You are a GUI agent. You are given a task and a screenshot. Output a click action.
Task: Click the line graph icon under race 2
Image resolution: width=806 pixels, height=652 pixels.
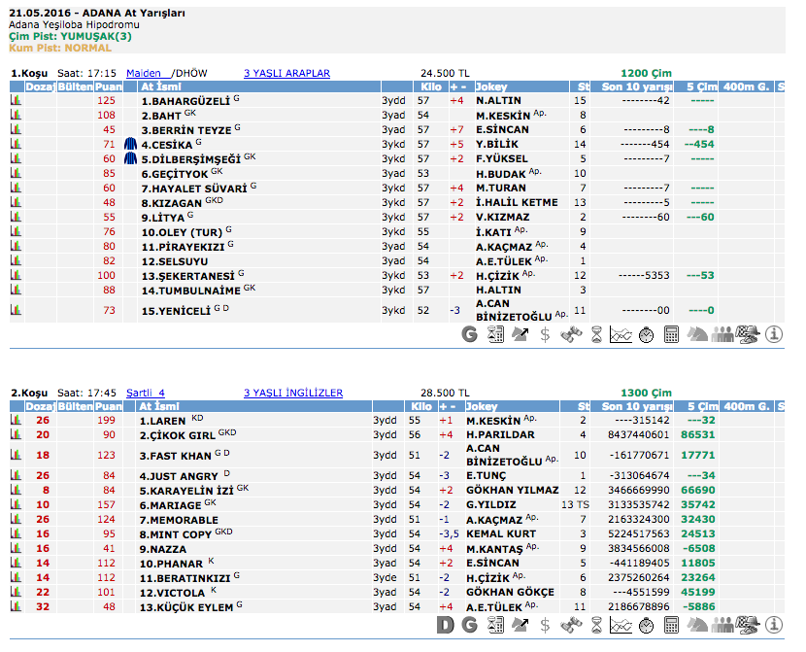tap(621, 625)
